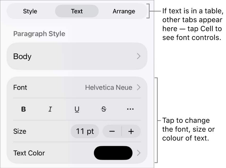The width and height of the screenshot is (226, 168).
Task: Decrease font size with the minus button
Action: click(112, 131)
